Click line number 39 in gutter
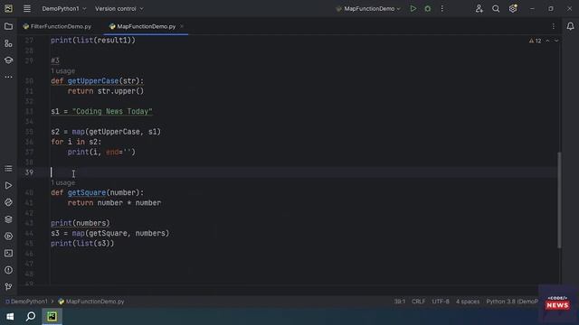Viewport: 579px width, 325px height. click(x=29, y=172)
